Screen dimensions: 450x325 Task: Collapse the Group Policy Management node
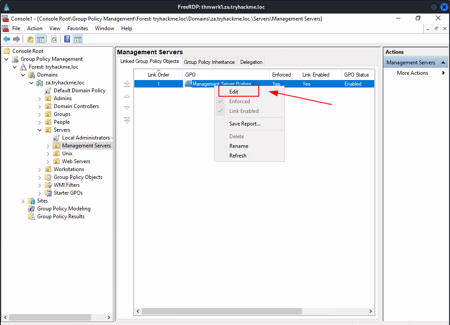point(7,59)
